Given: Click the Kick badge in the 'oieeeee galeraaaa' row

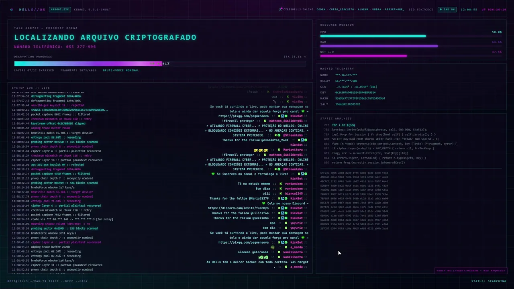Looking at the screenshot, I should point(279,252).
